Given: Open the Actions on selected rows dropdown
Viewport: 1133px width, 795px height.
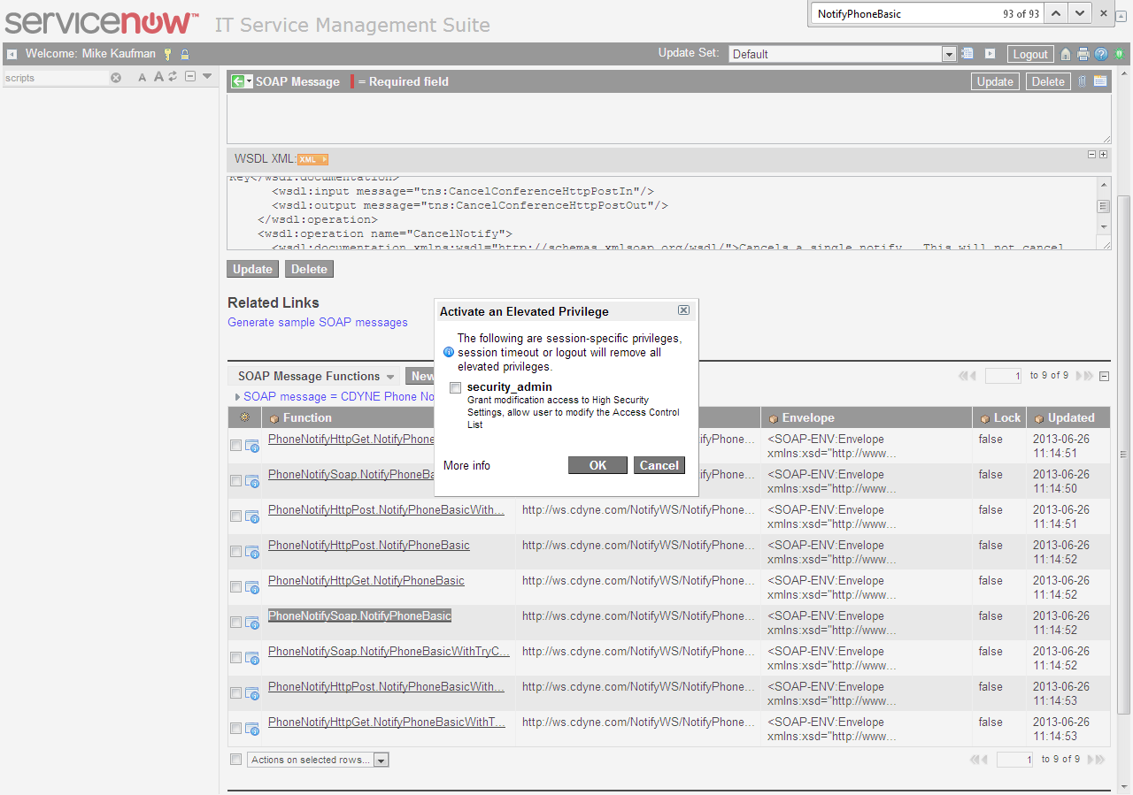Looking at the screenshot, I should tap(381, 759).
